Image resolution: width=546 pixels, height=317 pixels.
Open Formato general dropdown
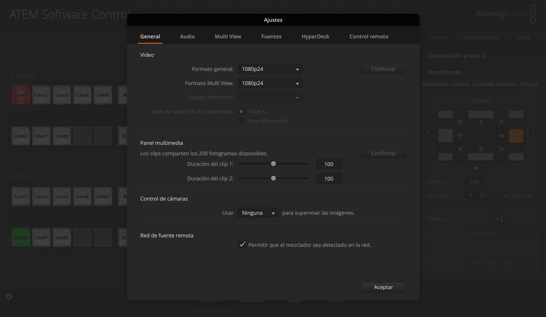tap(270, 69)
